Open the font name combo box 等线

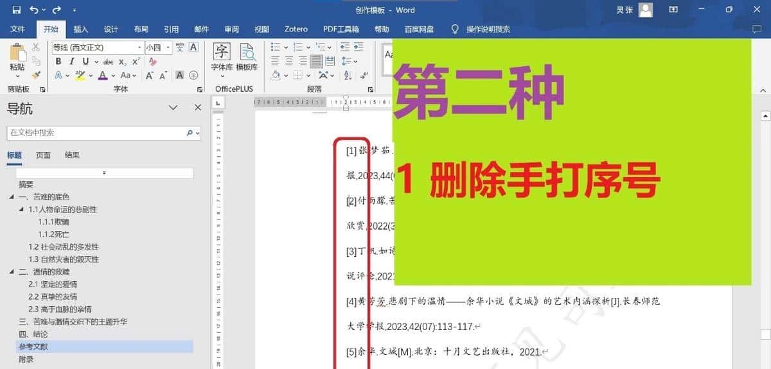click(x=98, y=47)
